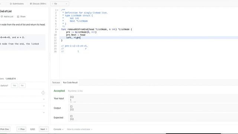Go to the next problem with Next
The width and height of the screenshot is (238, 134).
click(44, 129)
